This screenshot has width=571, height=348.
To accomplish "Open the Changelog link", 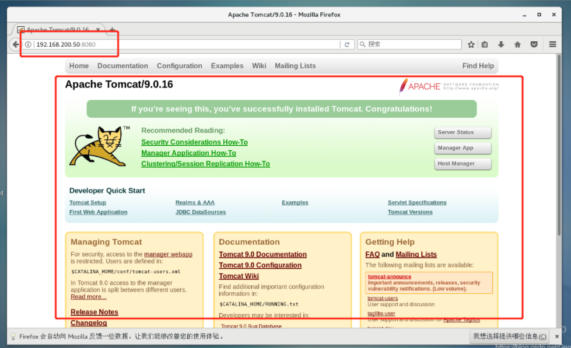I will [x=89, y=323].
